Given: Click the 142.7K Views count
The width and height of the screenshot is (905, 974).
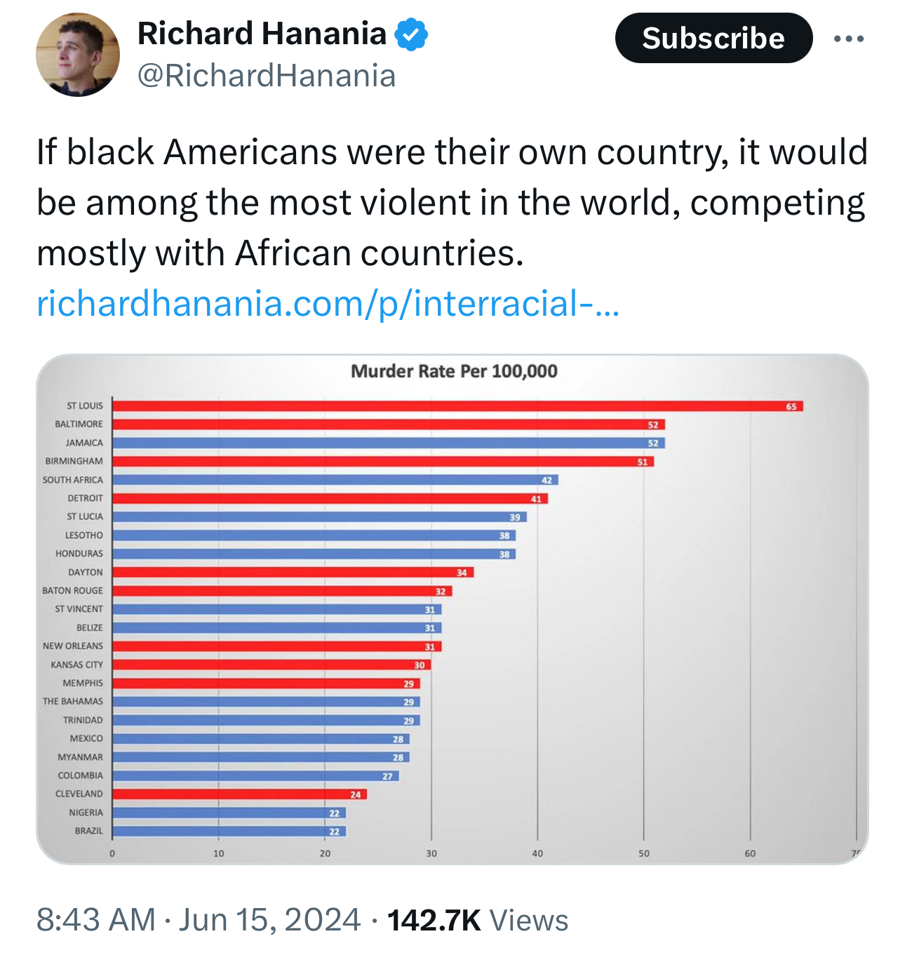Looking at the screenshot, I should click(478, 920).
